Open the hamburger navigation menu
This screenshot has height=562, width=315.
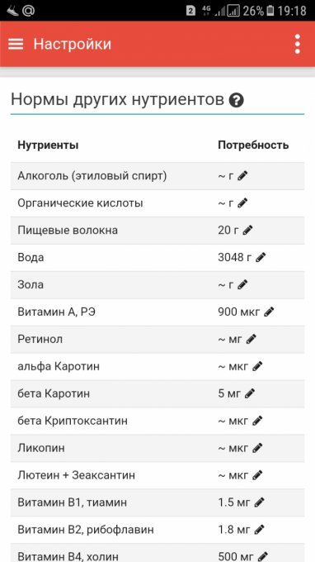click(16, 44)
